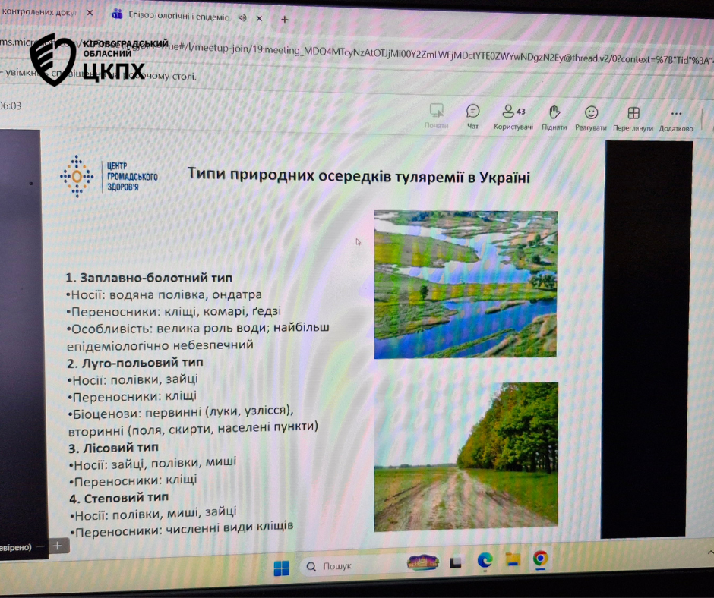Click the Почати share screen icon

436,114
